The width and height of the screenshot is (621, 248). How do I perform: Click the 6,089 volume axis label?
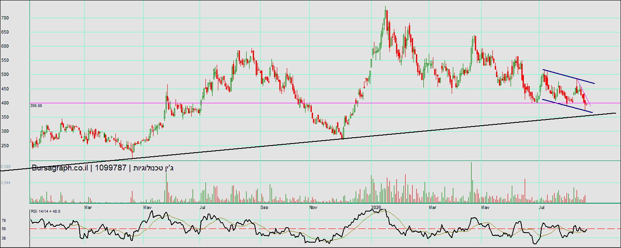(6, 167)
